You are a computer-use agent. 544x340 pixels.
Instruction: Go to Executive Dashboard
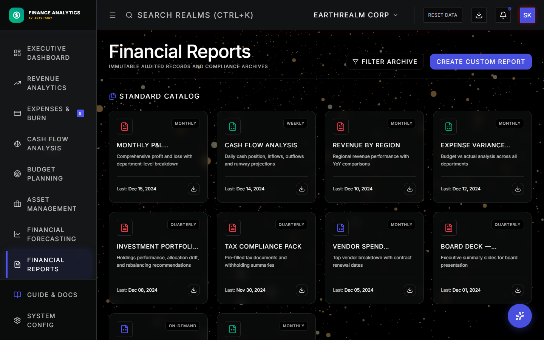point(48,53)
